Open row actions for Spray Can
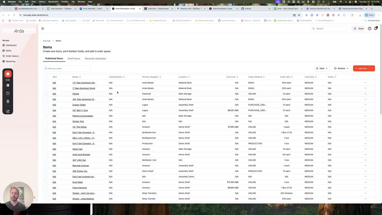Screen dimensions: 382x215 click(365, 149)
